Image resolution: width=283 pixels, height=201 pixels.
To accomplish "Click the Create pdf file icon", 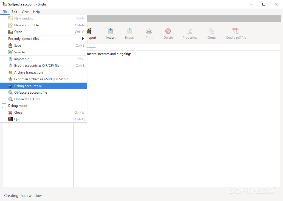I will (x=236, y=31).
